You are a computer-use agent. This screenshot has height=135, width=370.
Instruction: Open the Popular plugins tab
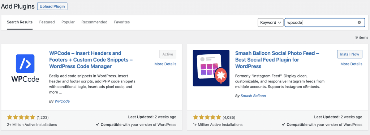pyautogui.click(x=68, y=22)
